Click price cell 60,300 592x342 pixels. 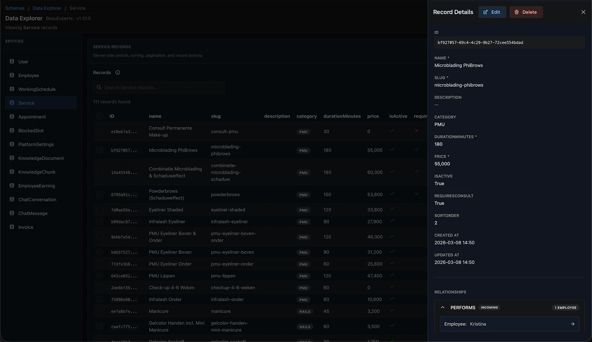pyautogui.click(x=375, y=172)
